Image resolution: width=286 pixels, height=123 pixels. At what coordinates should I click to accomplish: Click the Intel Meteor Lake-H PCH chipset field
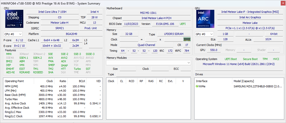[x=156, y=18]
